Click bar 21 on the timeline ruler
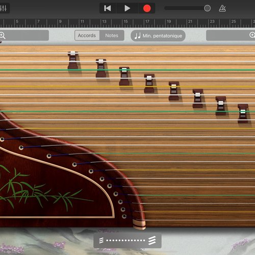 click(190, 21)
